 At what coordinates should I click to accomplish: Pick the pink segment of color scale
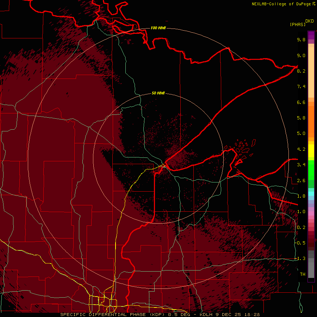coord(311,213)
